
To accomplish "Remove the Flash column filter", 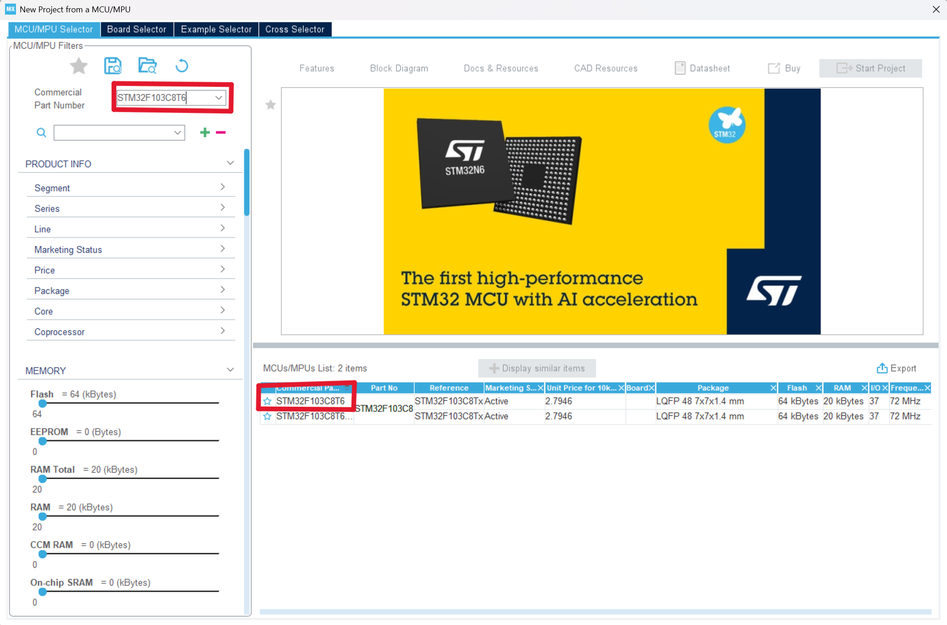I will point(818,388).
